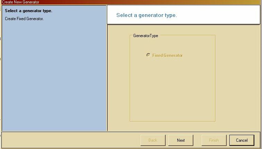262x149 pixels.
Task: Click the GeneratorType group box caption
Action: 145,36
